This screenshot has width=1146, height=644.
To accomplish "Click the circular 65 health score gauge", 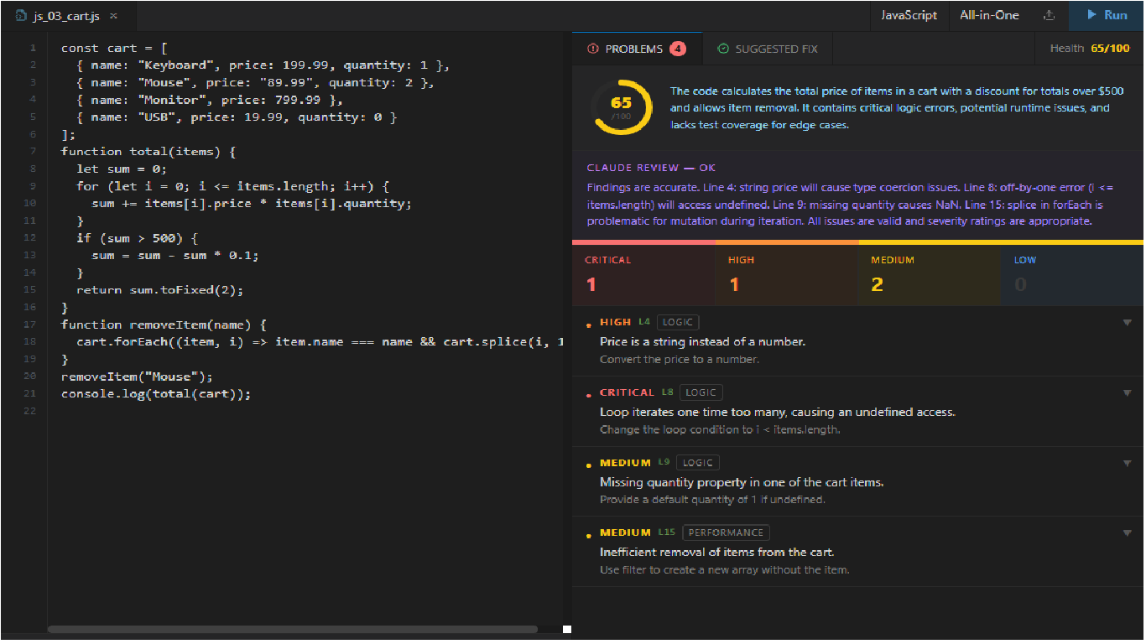I will point(622,107).
